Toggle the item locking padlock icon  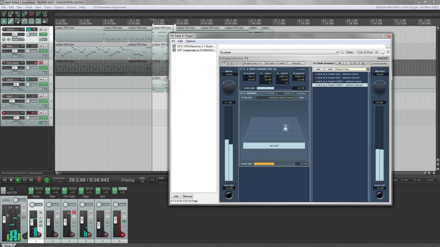(x=45, y=21)
